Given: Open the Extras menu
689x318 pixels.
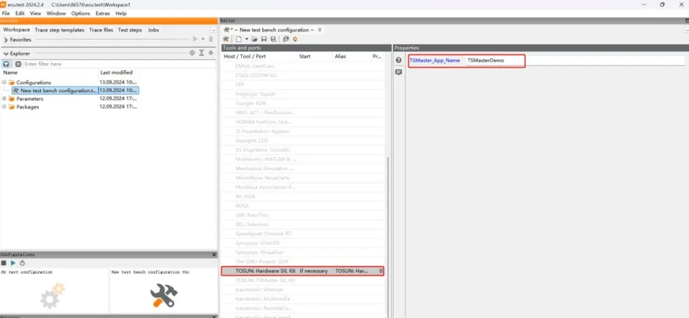Looking at the screenshot, I should [102, 13].
